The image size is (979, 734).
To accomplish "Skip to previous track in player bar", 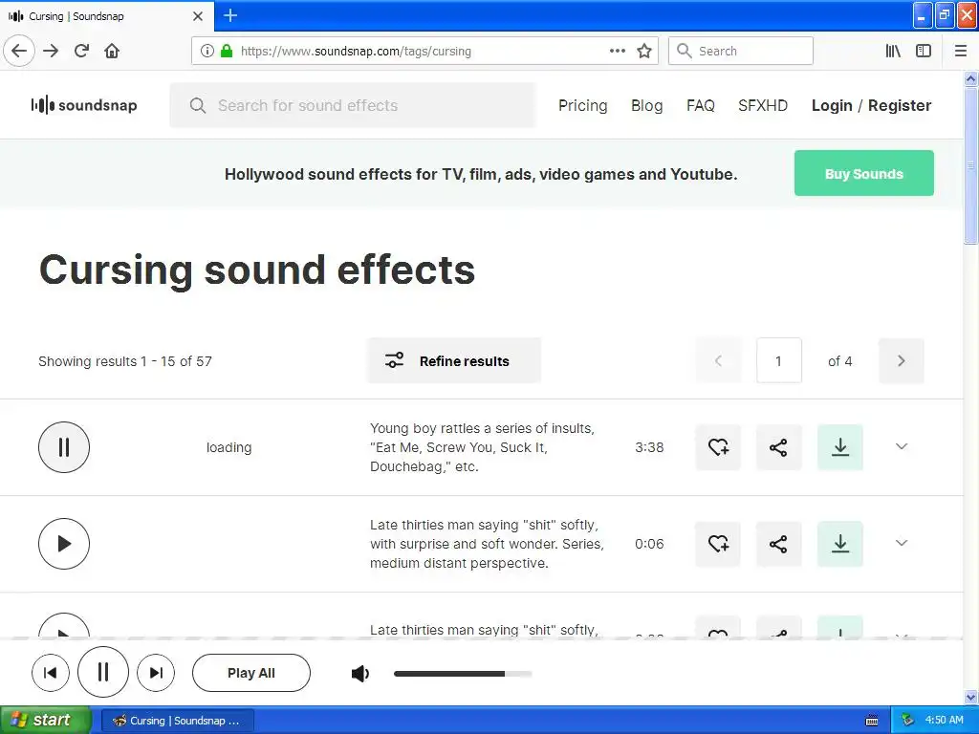I will click(51, 673).
